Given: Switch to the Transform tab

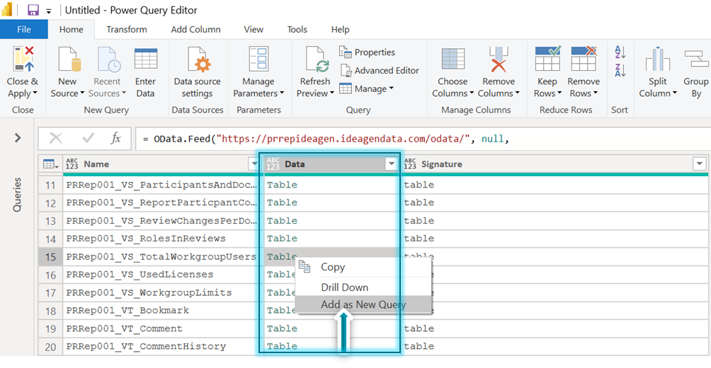Looking at the screenshot, I should click(127, 30).
